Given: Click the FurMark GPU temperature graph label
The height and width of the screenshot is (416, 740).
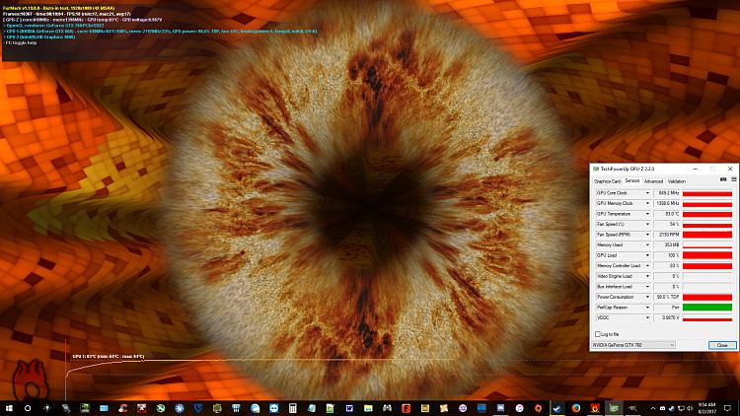Looking at the screenshot, I should coord(109,357).
